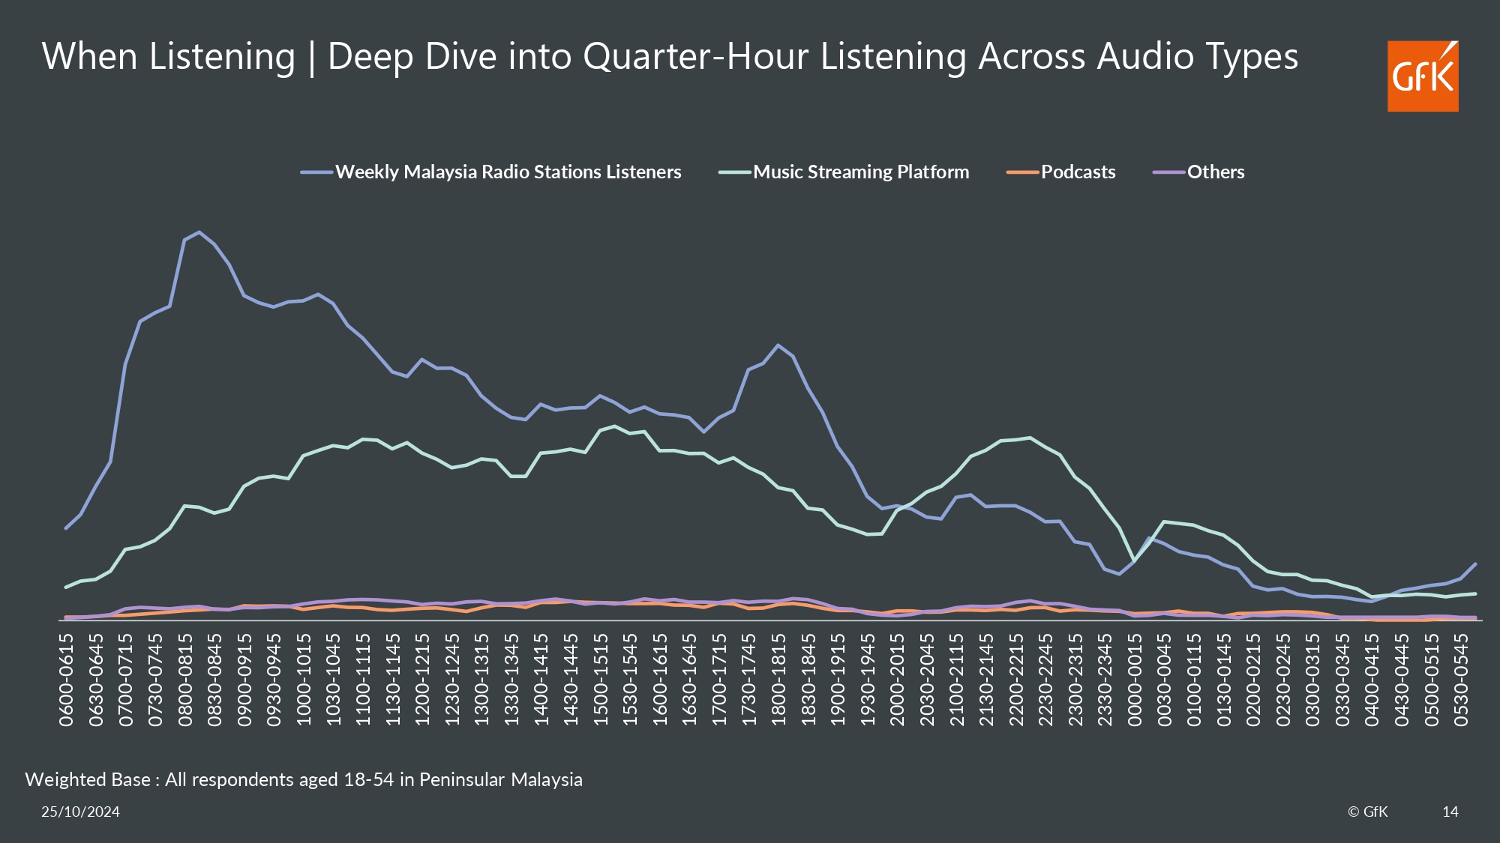Select the 1200-1215 time label
This screenshot has width=1500, height=843.
point(423,680)
